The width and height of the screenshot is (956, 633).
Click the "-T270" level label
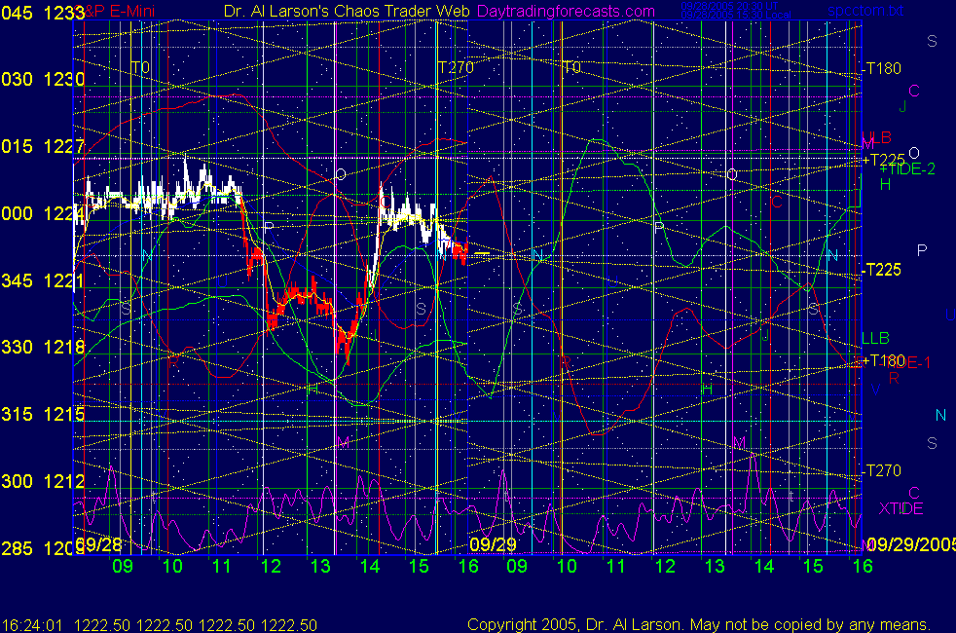click(882, 470)
